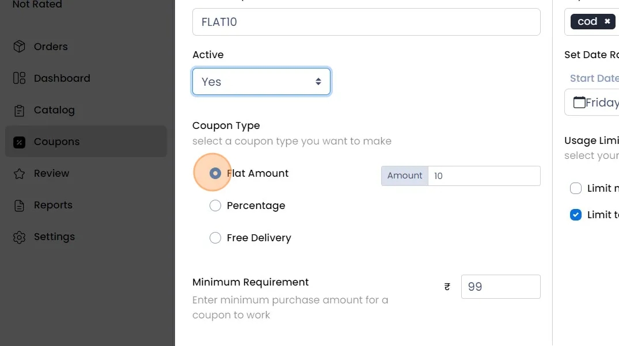Select the Flat Amount radio button

215,173
